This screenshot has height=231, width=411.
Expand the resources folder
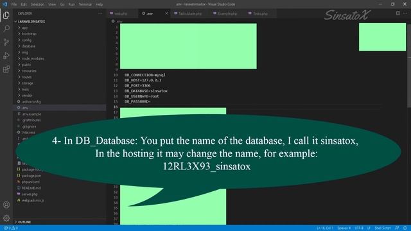pos(29,71)
